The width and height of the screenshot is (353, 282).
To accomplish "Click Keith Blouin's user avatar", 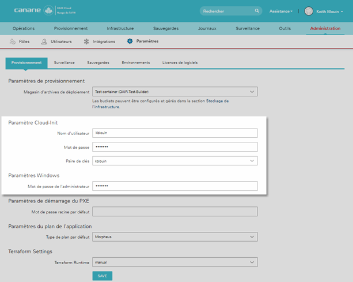I will pos(309,11).
